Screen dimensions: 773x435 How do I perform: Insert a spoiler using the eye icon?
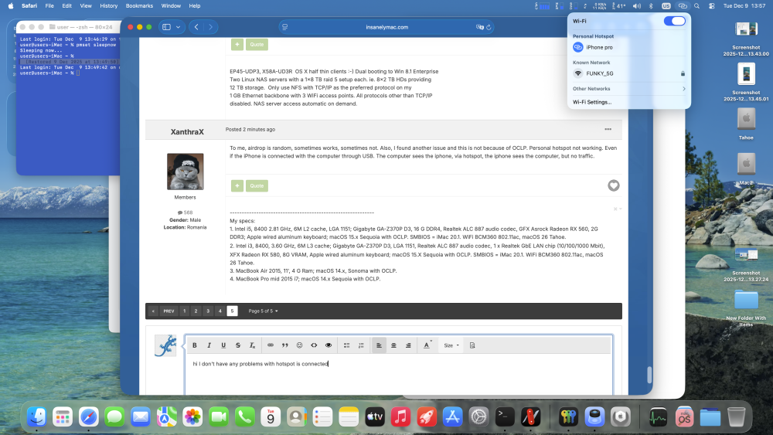pyautogui.click(x=329, y=345)
